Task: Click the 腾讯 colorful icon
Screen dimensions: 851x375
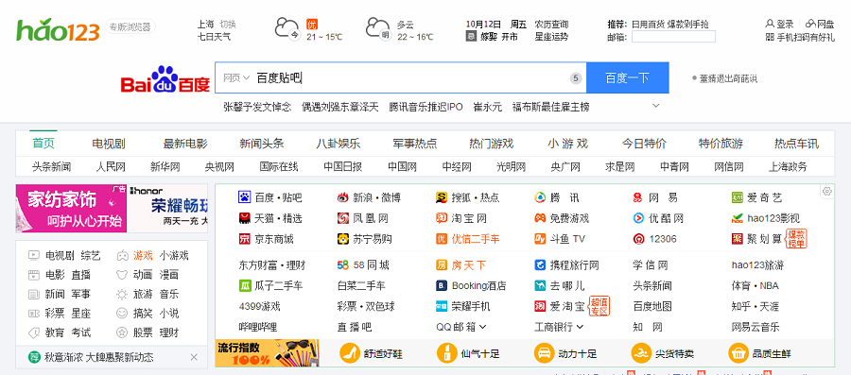Action: click(x=540, y=197)
